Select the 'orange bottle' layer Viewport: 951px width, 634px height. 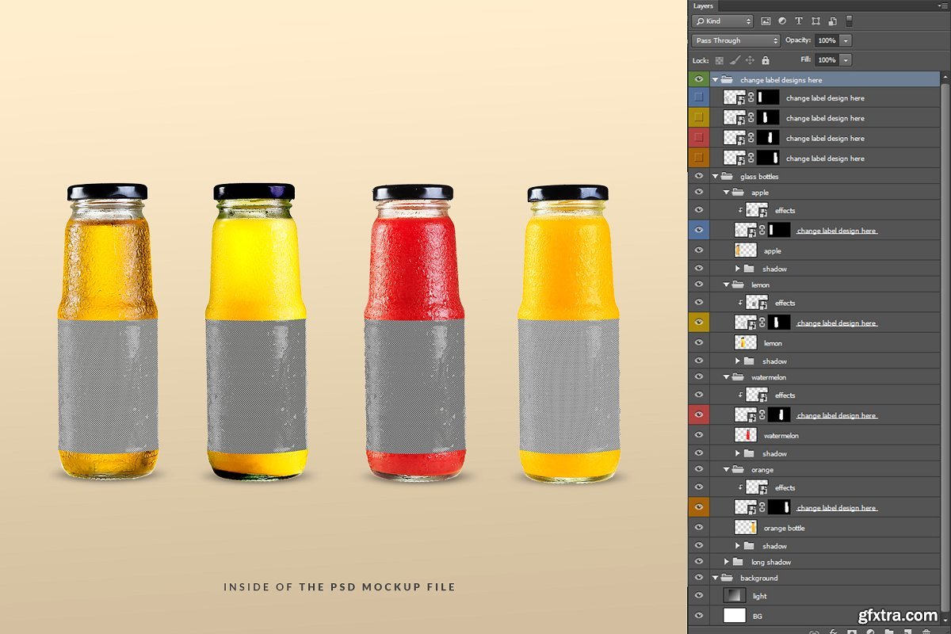point(784,528)
